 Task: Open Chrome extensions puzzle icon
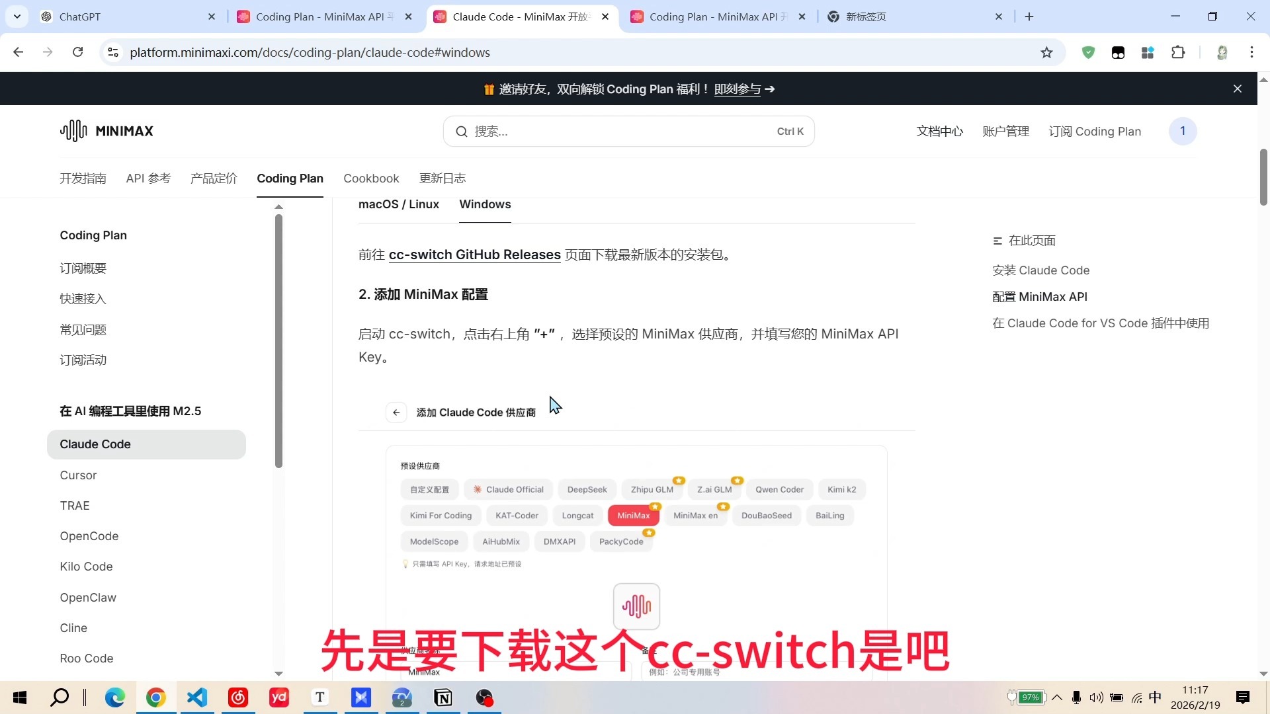point(1178,53)
